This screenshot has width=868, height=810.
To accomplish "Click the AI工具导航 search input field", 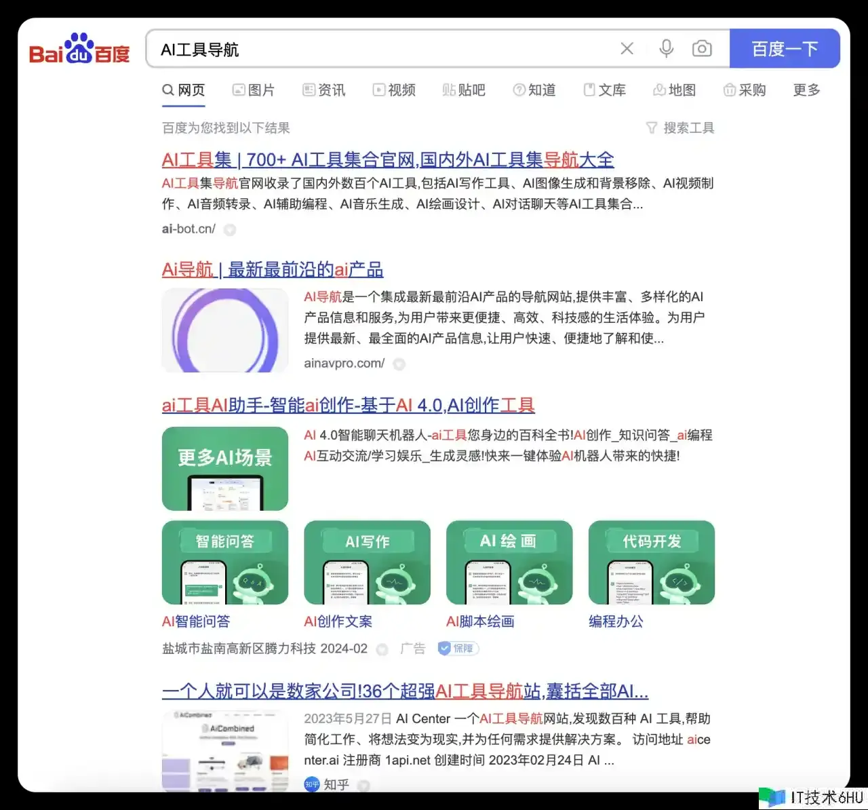I will tap(380, 50).
